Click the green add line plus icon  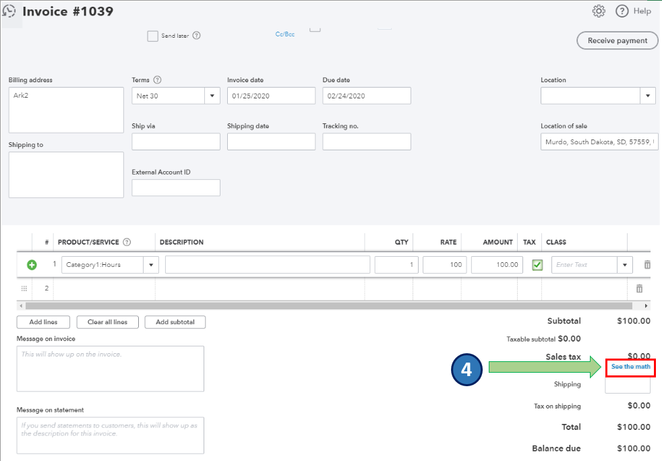pyautogui.click(x=32, y=265)
